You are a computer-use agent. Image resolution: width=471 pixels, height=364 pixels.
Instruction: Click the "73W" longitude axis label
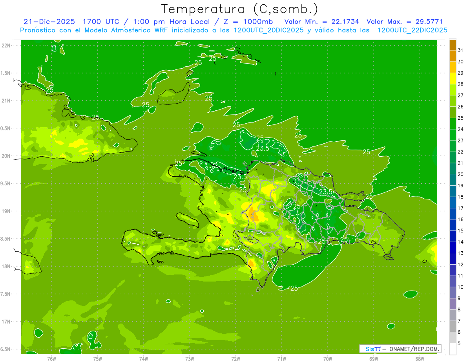[190, 359]
